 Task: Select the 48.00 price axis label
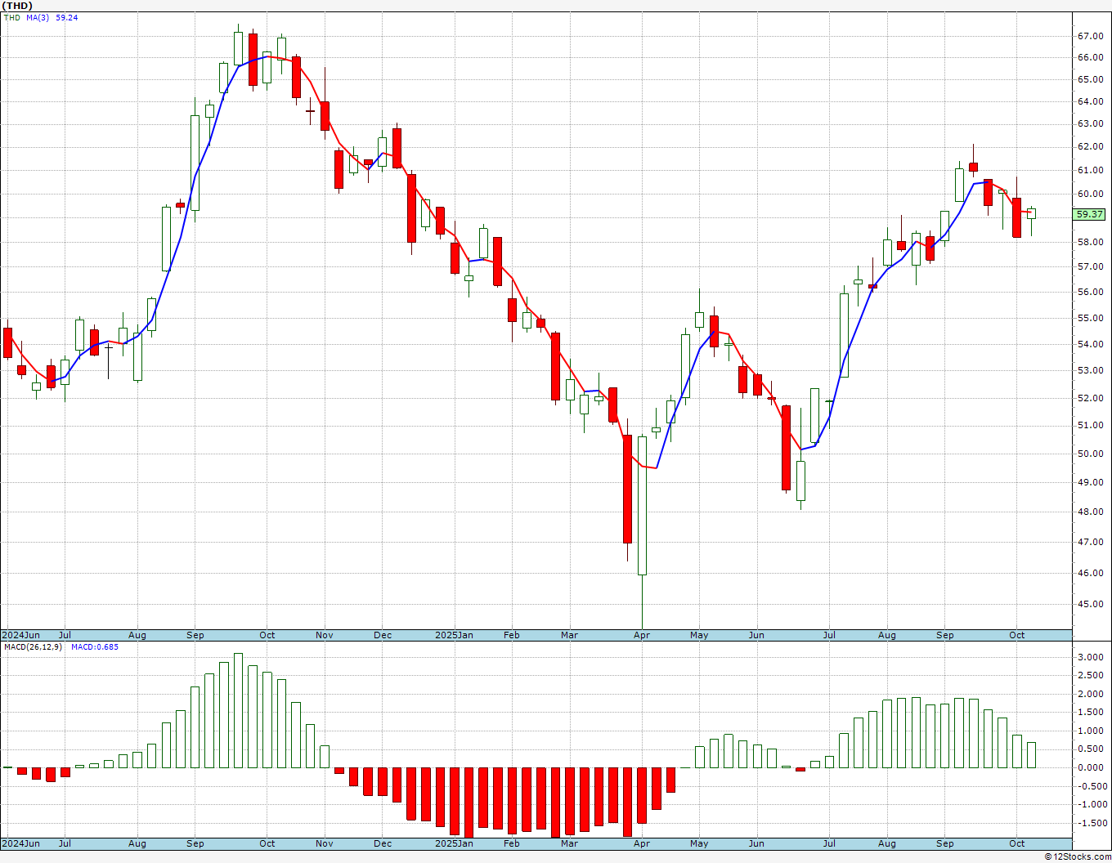(x=1090, y=512)
